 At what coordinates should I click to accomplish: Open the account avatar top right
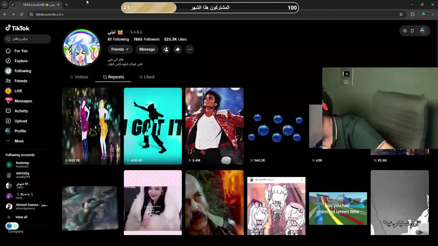coord(423,31)
